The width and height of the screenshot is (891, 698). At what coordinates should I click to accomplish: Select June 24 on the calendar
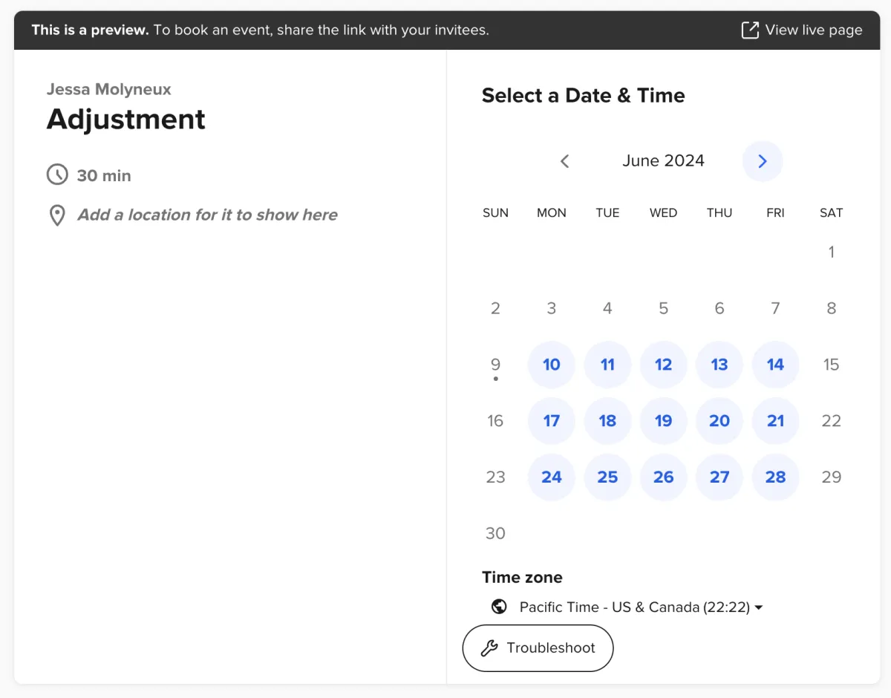click(552, 477)
